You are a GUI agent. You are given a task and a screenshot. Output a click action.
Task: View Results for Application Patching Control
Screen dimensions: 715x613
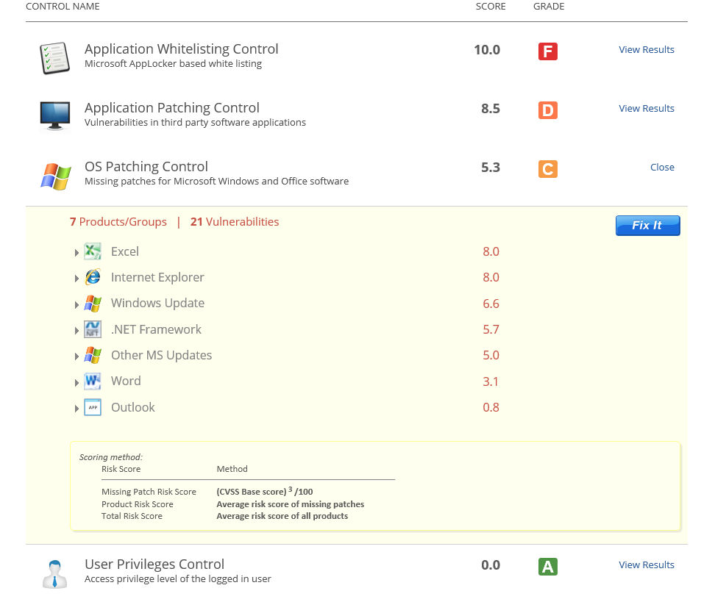click(x=646, y=108)
